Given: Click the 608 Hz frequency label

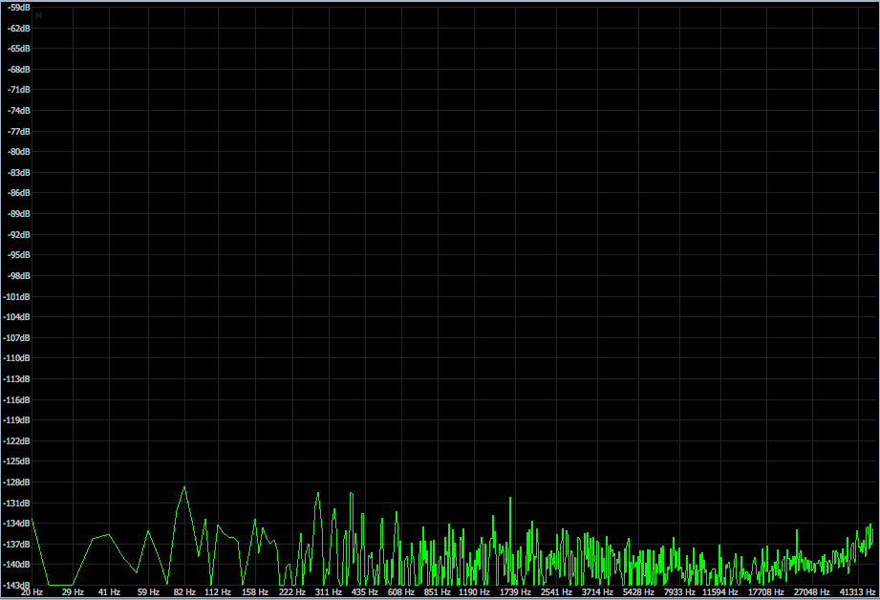Looking at the screenshot, I should pos(401,592).
